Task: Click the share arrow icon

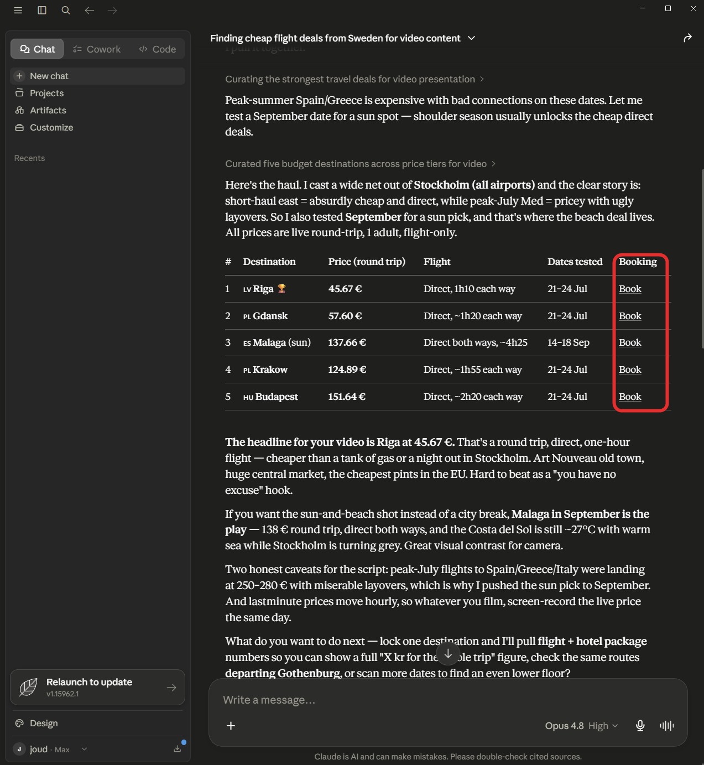Action: 687,38
